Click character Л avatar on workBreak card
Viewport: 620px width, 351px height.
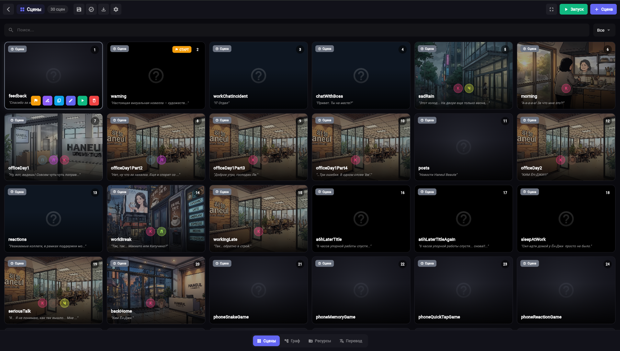pos(162,231)
